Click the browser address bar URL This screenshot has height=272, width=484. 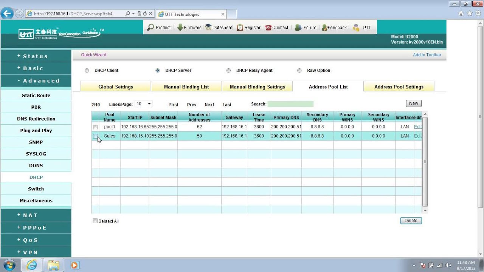point(73,14)
